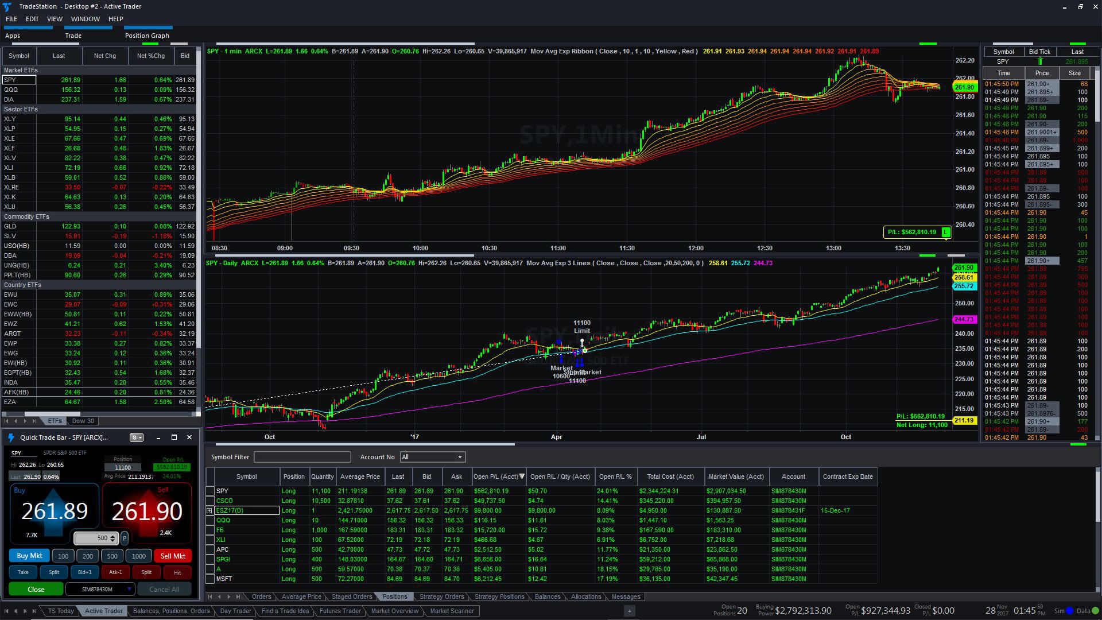
Task: Click the P button next to the quantity field
Action: coord(124,538)
